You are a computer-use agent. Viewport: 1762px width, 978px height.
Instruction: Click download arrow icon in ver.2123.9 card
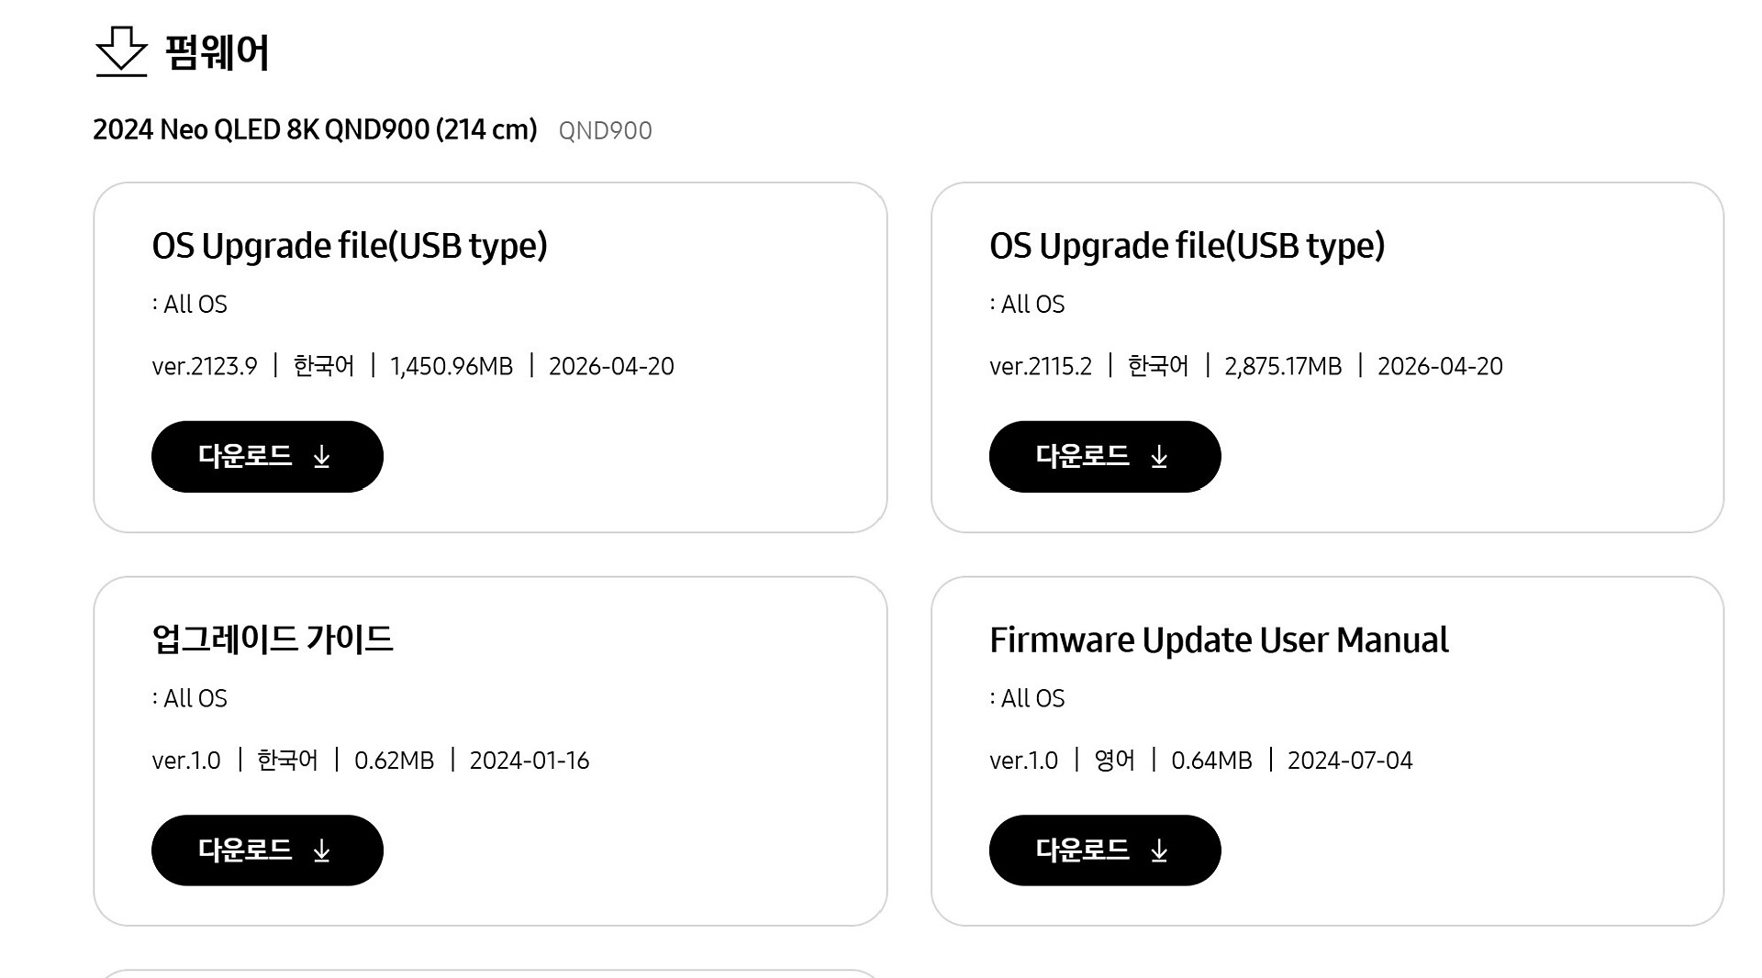321,457
